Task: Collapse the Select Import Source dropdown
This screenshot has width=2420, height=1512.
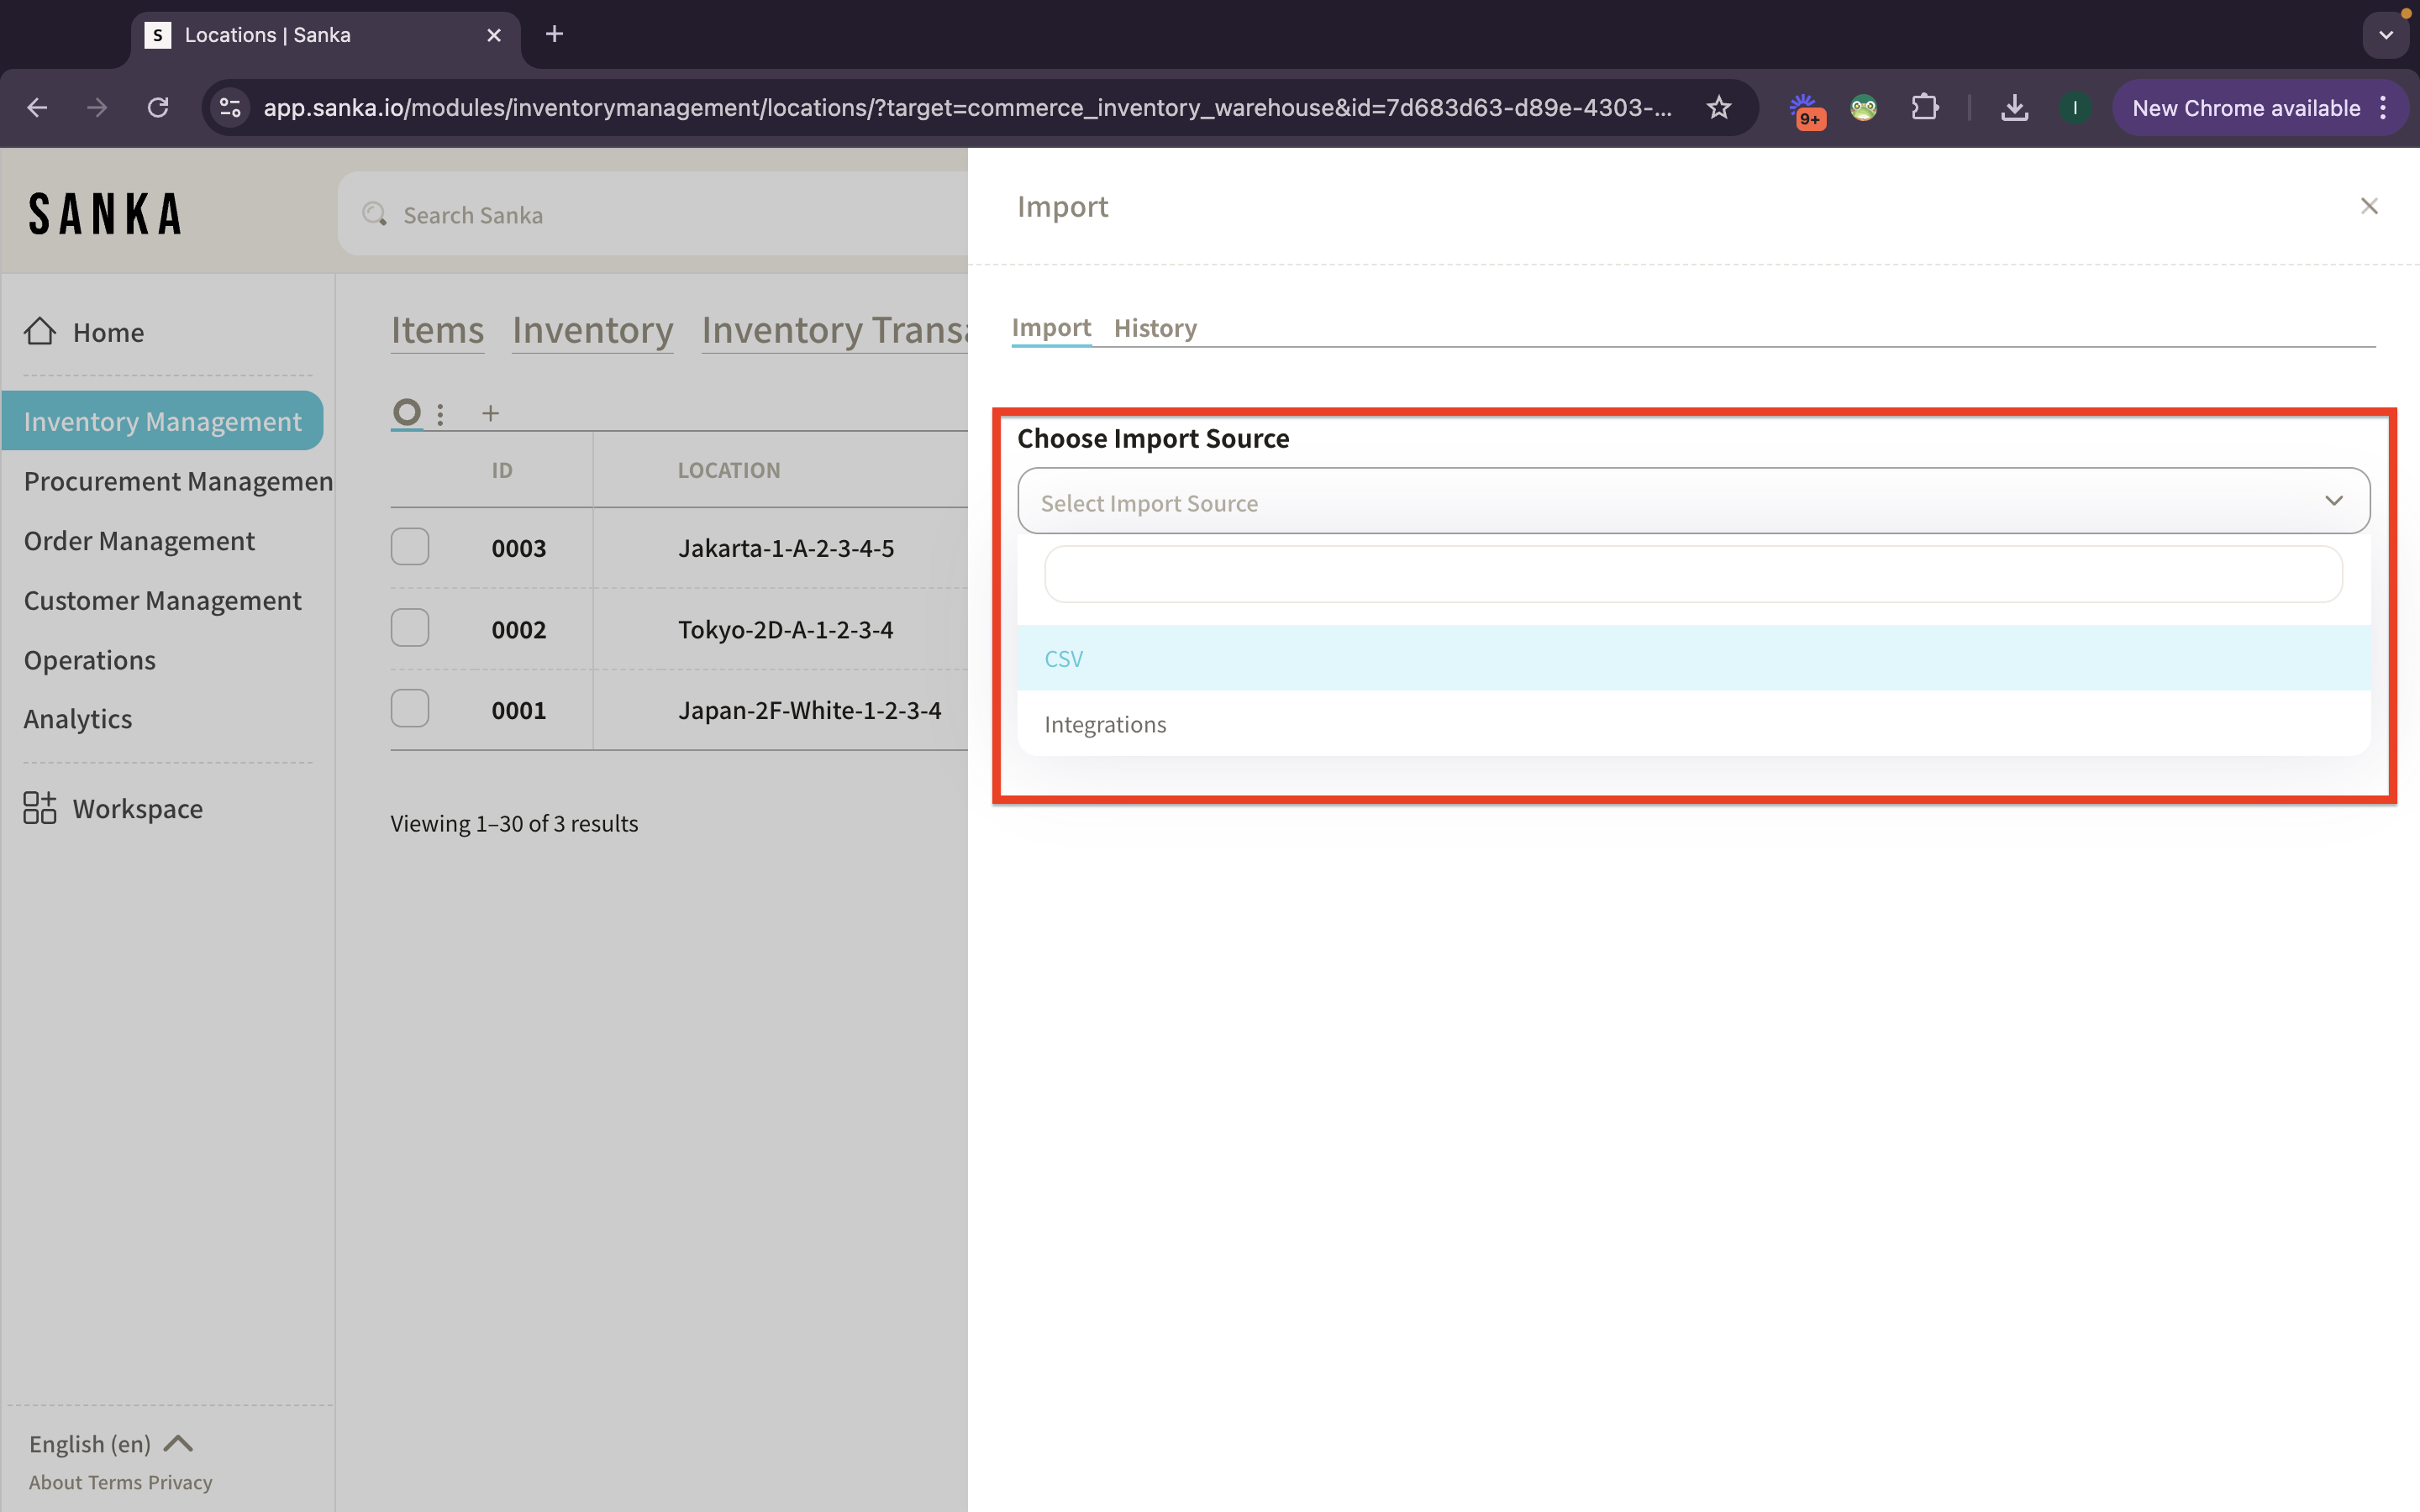Action: coord(2333,501)
